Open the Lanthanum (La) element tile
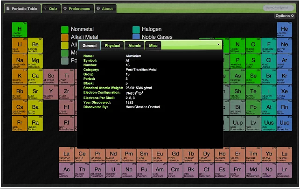The height and width of the screenshot is (189, 300). pyautogui.click(x=66, y=155)
